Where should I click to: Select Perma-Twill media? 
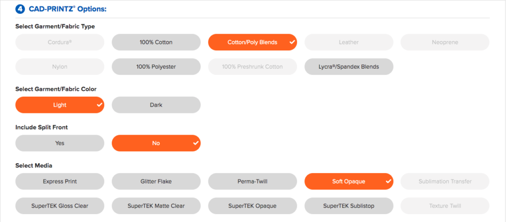253,182
